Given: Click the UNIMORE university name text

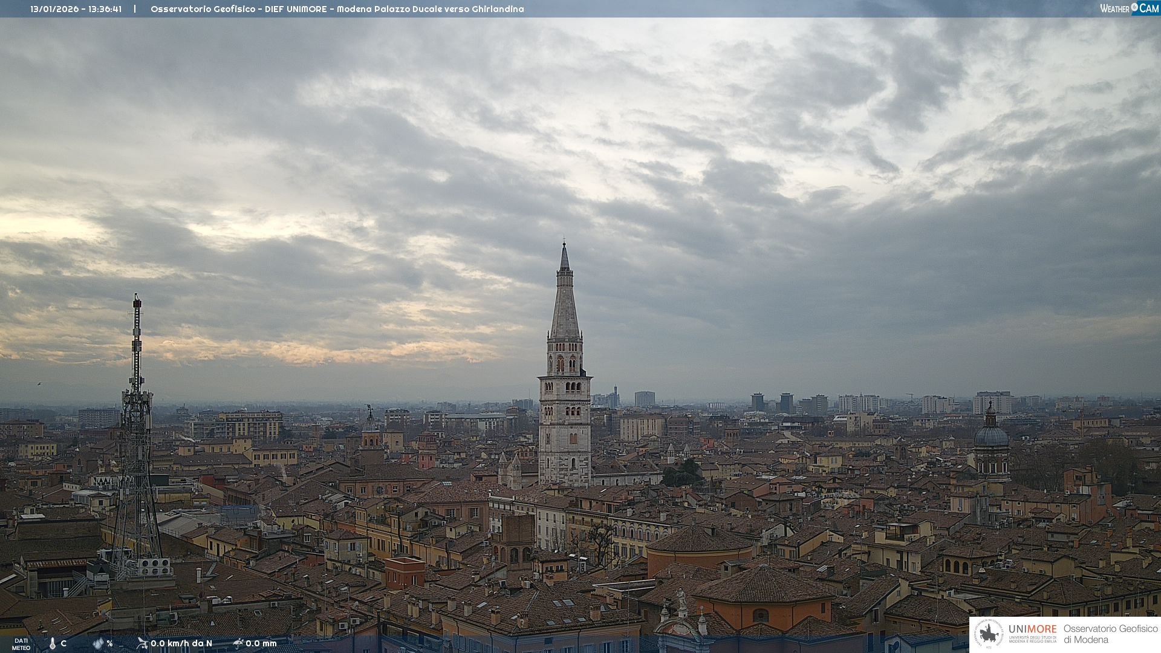Looking at the screenshot, I should 1032,629.
